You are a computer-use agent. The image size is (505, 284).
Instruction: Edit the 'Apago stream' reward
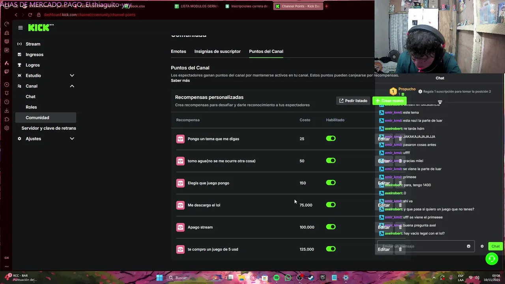pyautogui.click(x=383, y=227)
